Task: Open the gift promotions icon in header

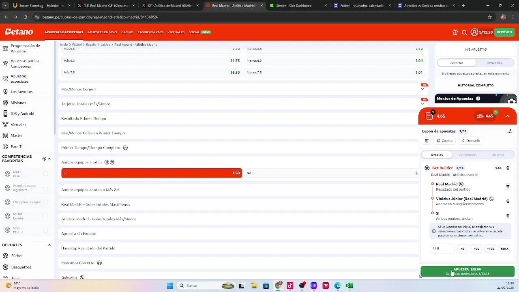Action: point(455,32)
